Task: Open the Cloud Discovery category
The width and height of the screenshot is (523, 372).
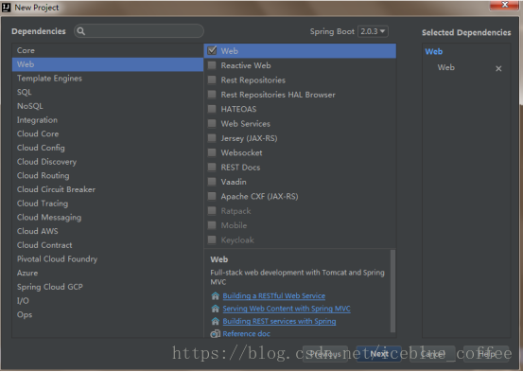Action: [108, 162]
